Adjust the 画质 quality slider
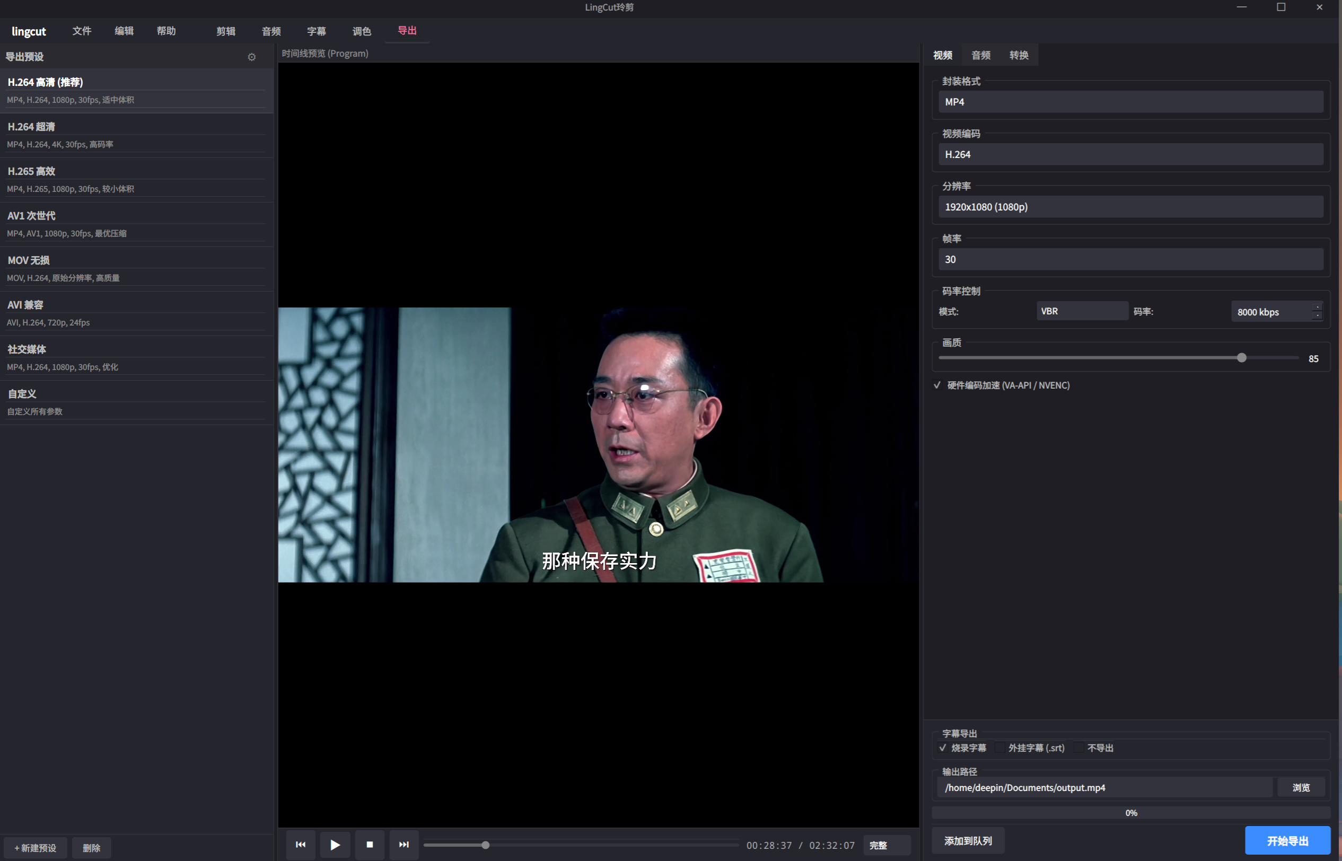This screenshot has width=1342, height=861. pyautogui.click(x=1118, y=358)
